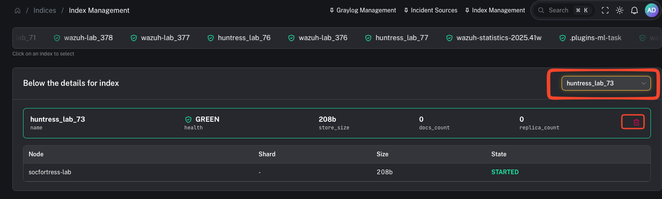Open the AD user avatar menu
This screenshot has width=662, height=199.
coord(652,10)
